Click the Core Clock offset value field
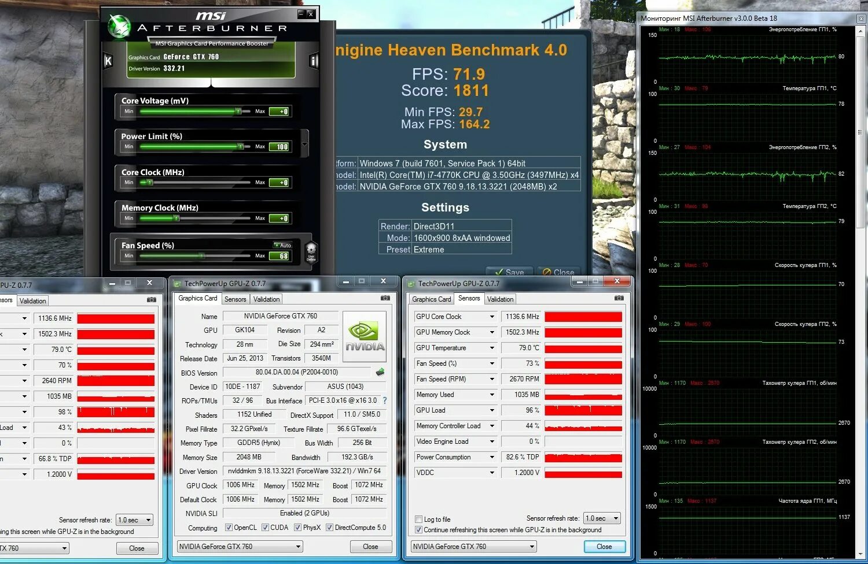 (279, 183)
